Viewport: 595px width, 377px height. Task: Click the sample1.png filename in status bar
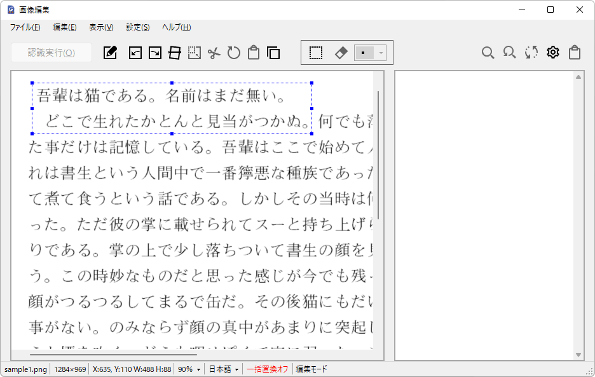tap(26, 369)
